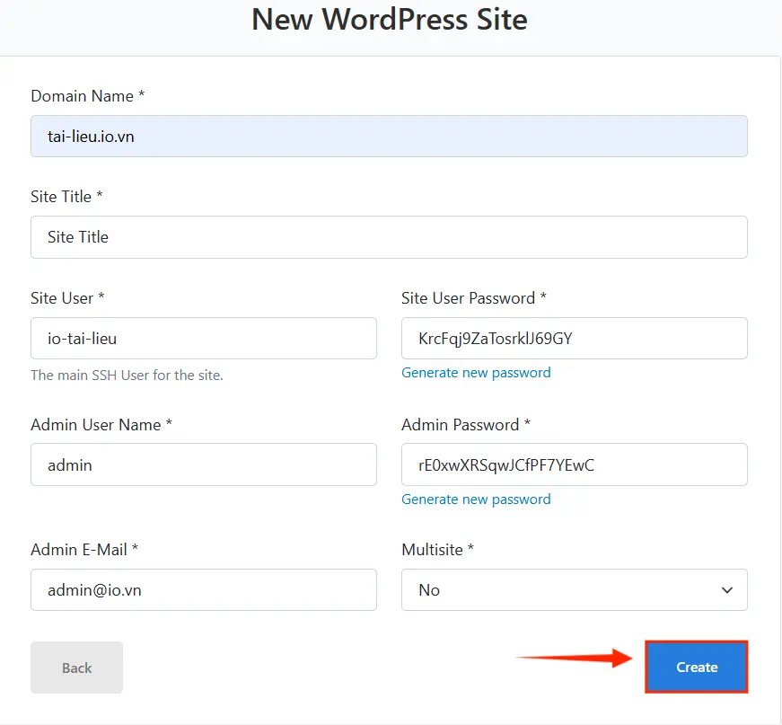Click the Site User field showing io-tai-lieu
The image size is (782, 725).
tap(203, 338)
